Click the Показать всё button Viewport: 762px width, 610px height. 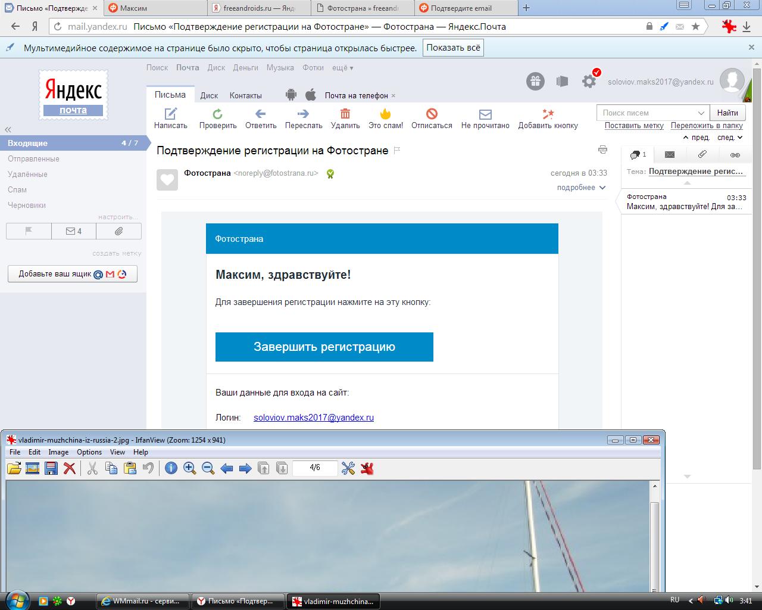pyautogui.click(x=453, y=48)
